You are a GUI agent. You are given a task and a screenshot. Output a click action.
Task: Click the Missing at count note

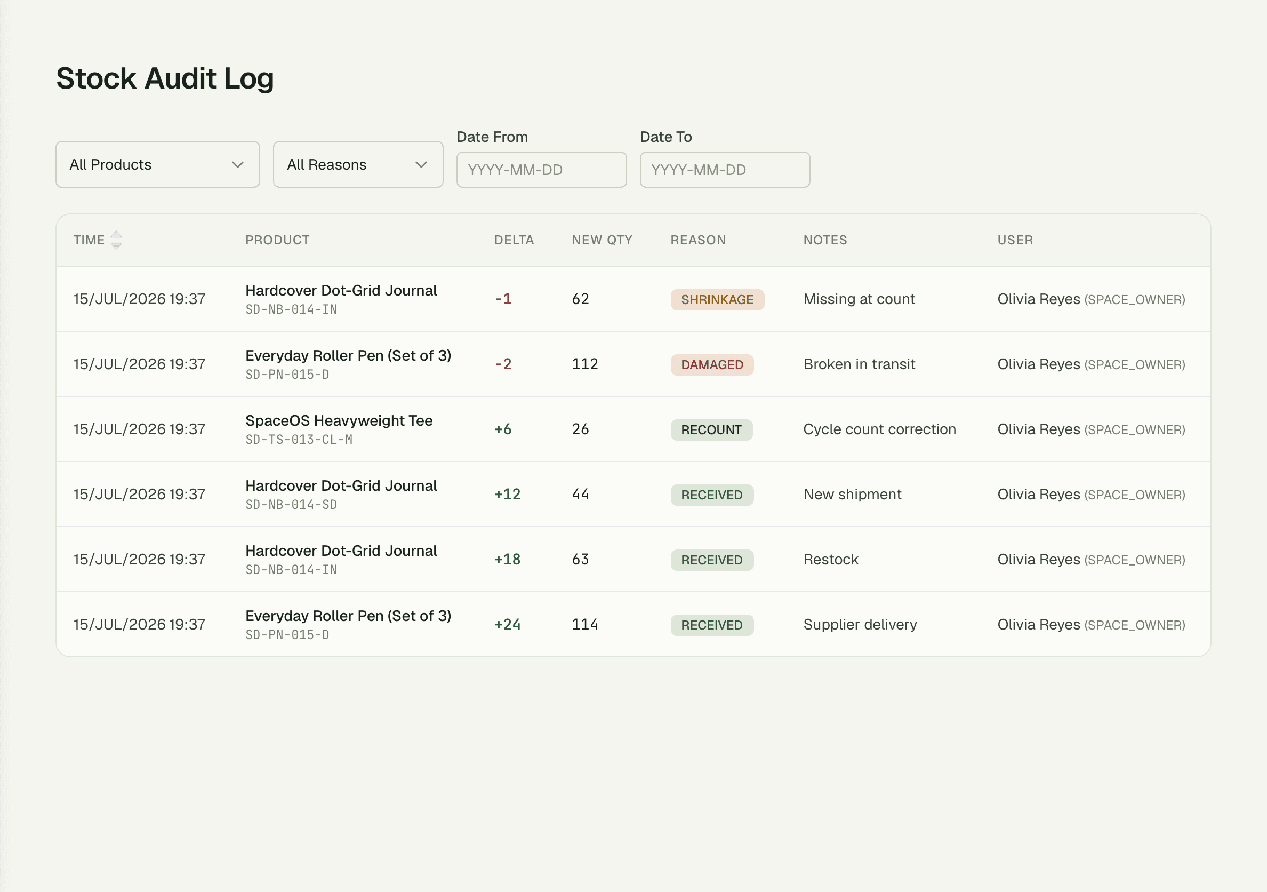pos(859,299)
